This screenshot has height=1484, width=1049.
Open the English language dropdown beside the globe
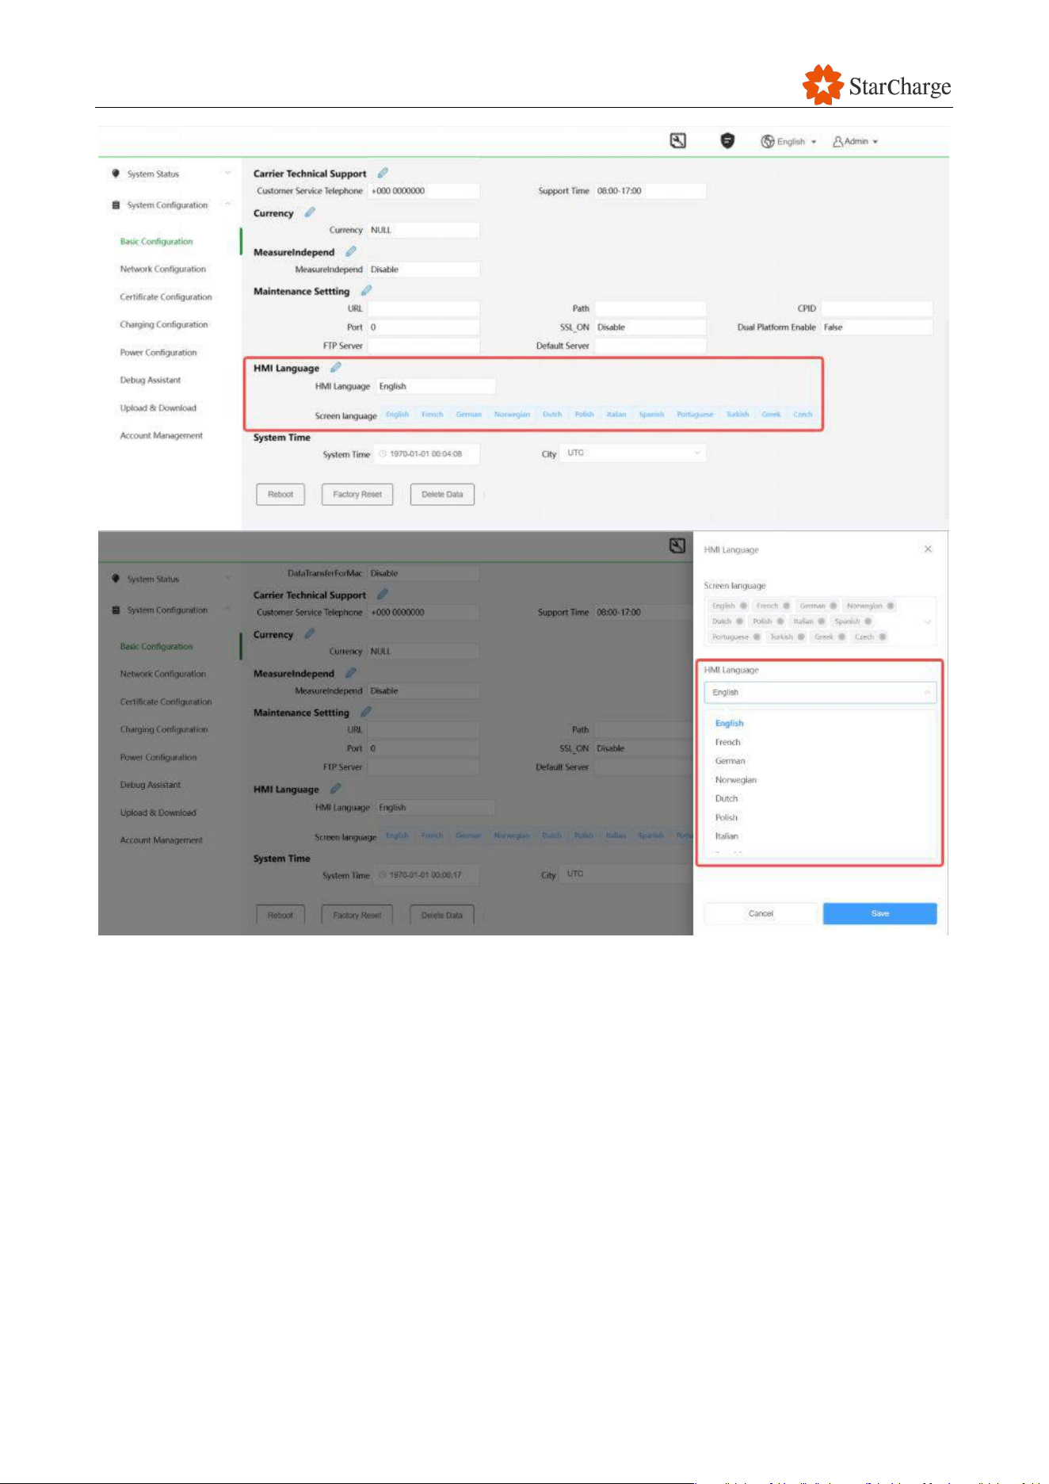pos(789,142)
